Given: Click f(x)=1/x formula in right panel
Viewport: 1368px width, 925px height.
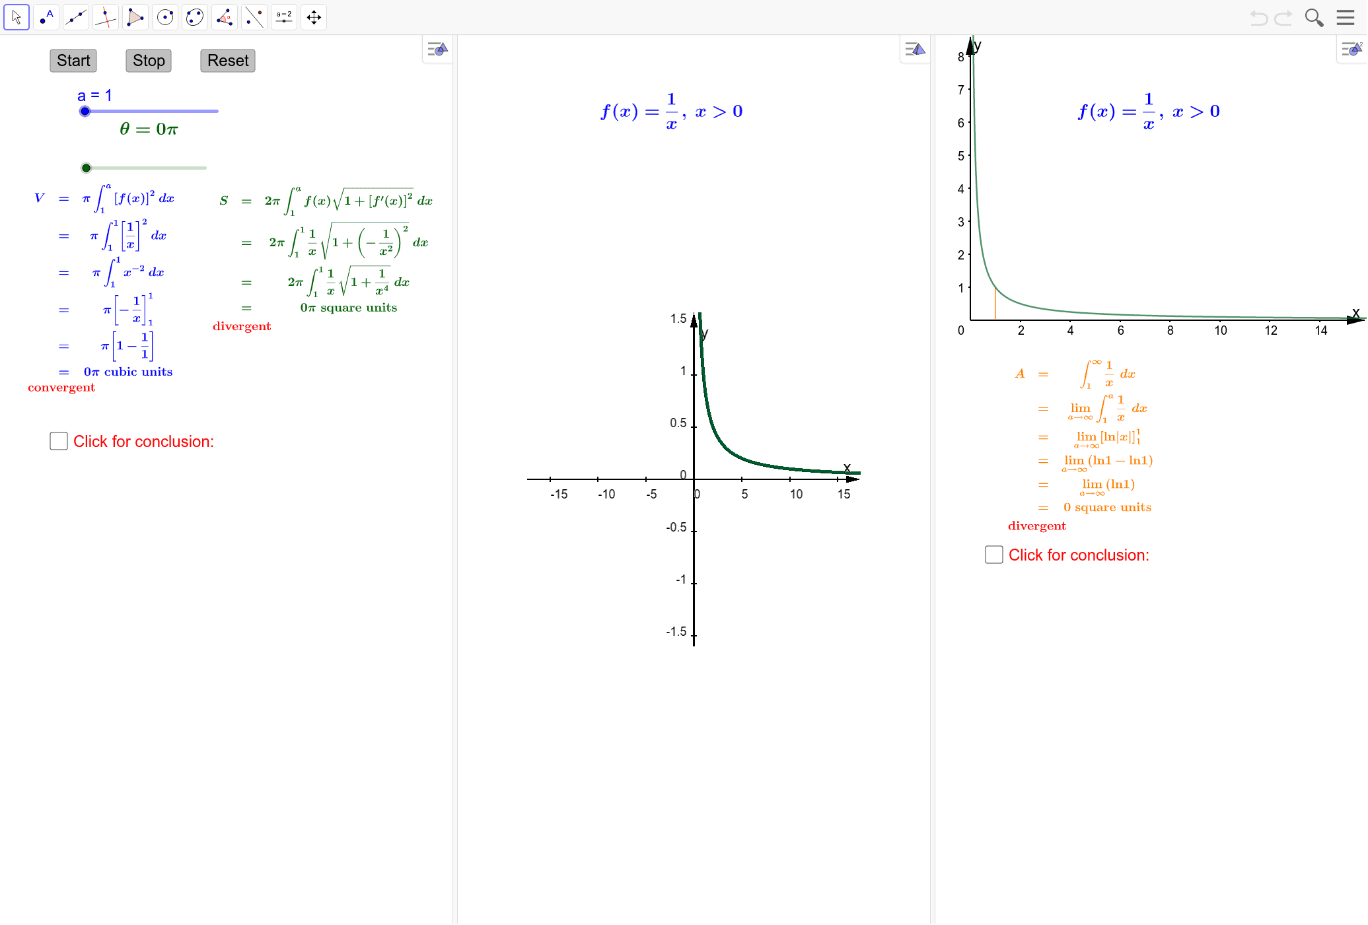Looking at the screenshot, I should (1149, 112).
